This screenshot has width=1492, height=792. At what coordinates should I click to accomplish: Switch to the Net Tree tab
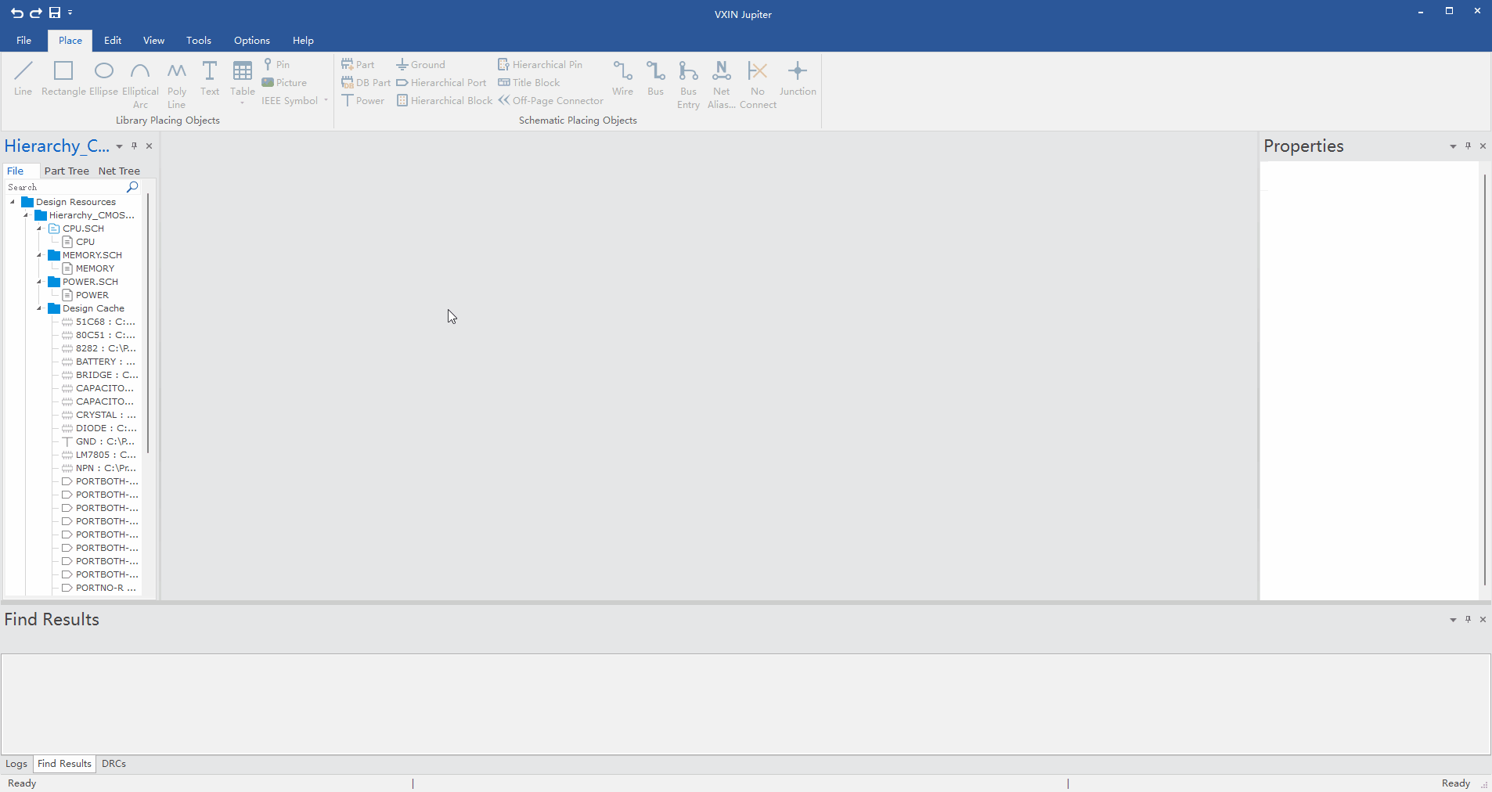[119, 171]
